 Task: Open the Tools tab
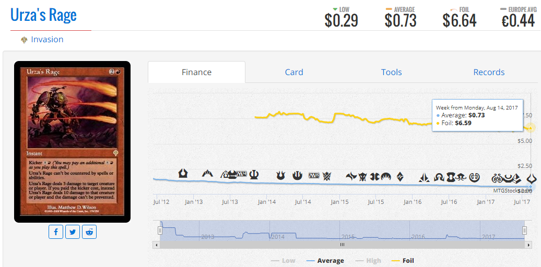point(391,72)
